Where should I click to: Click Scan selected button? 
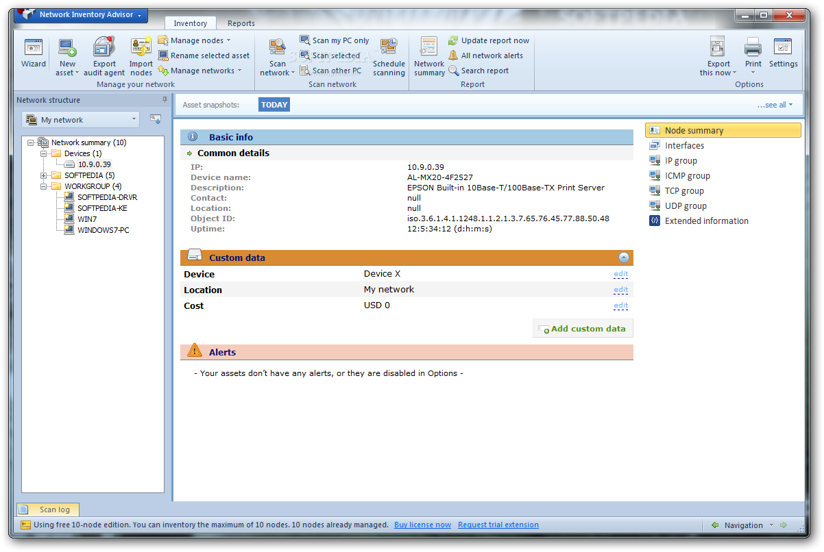330,55
